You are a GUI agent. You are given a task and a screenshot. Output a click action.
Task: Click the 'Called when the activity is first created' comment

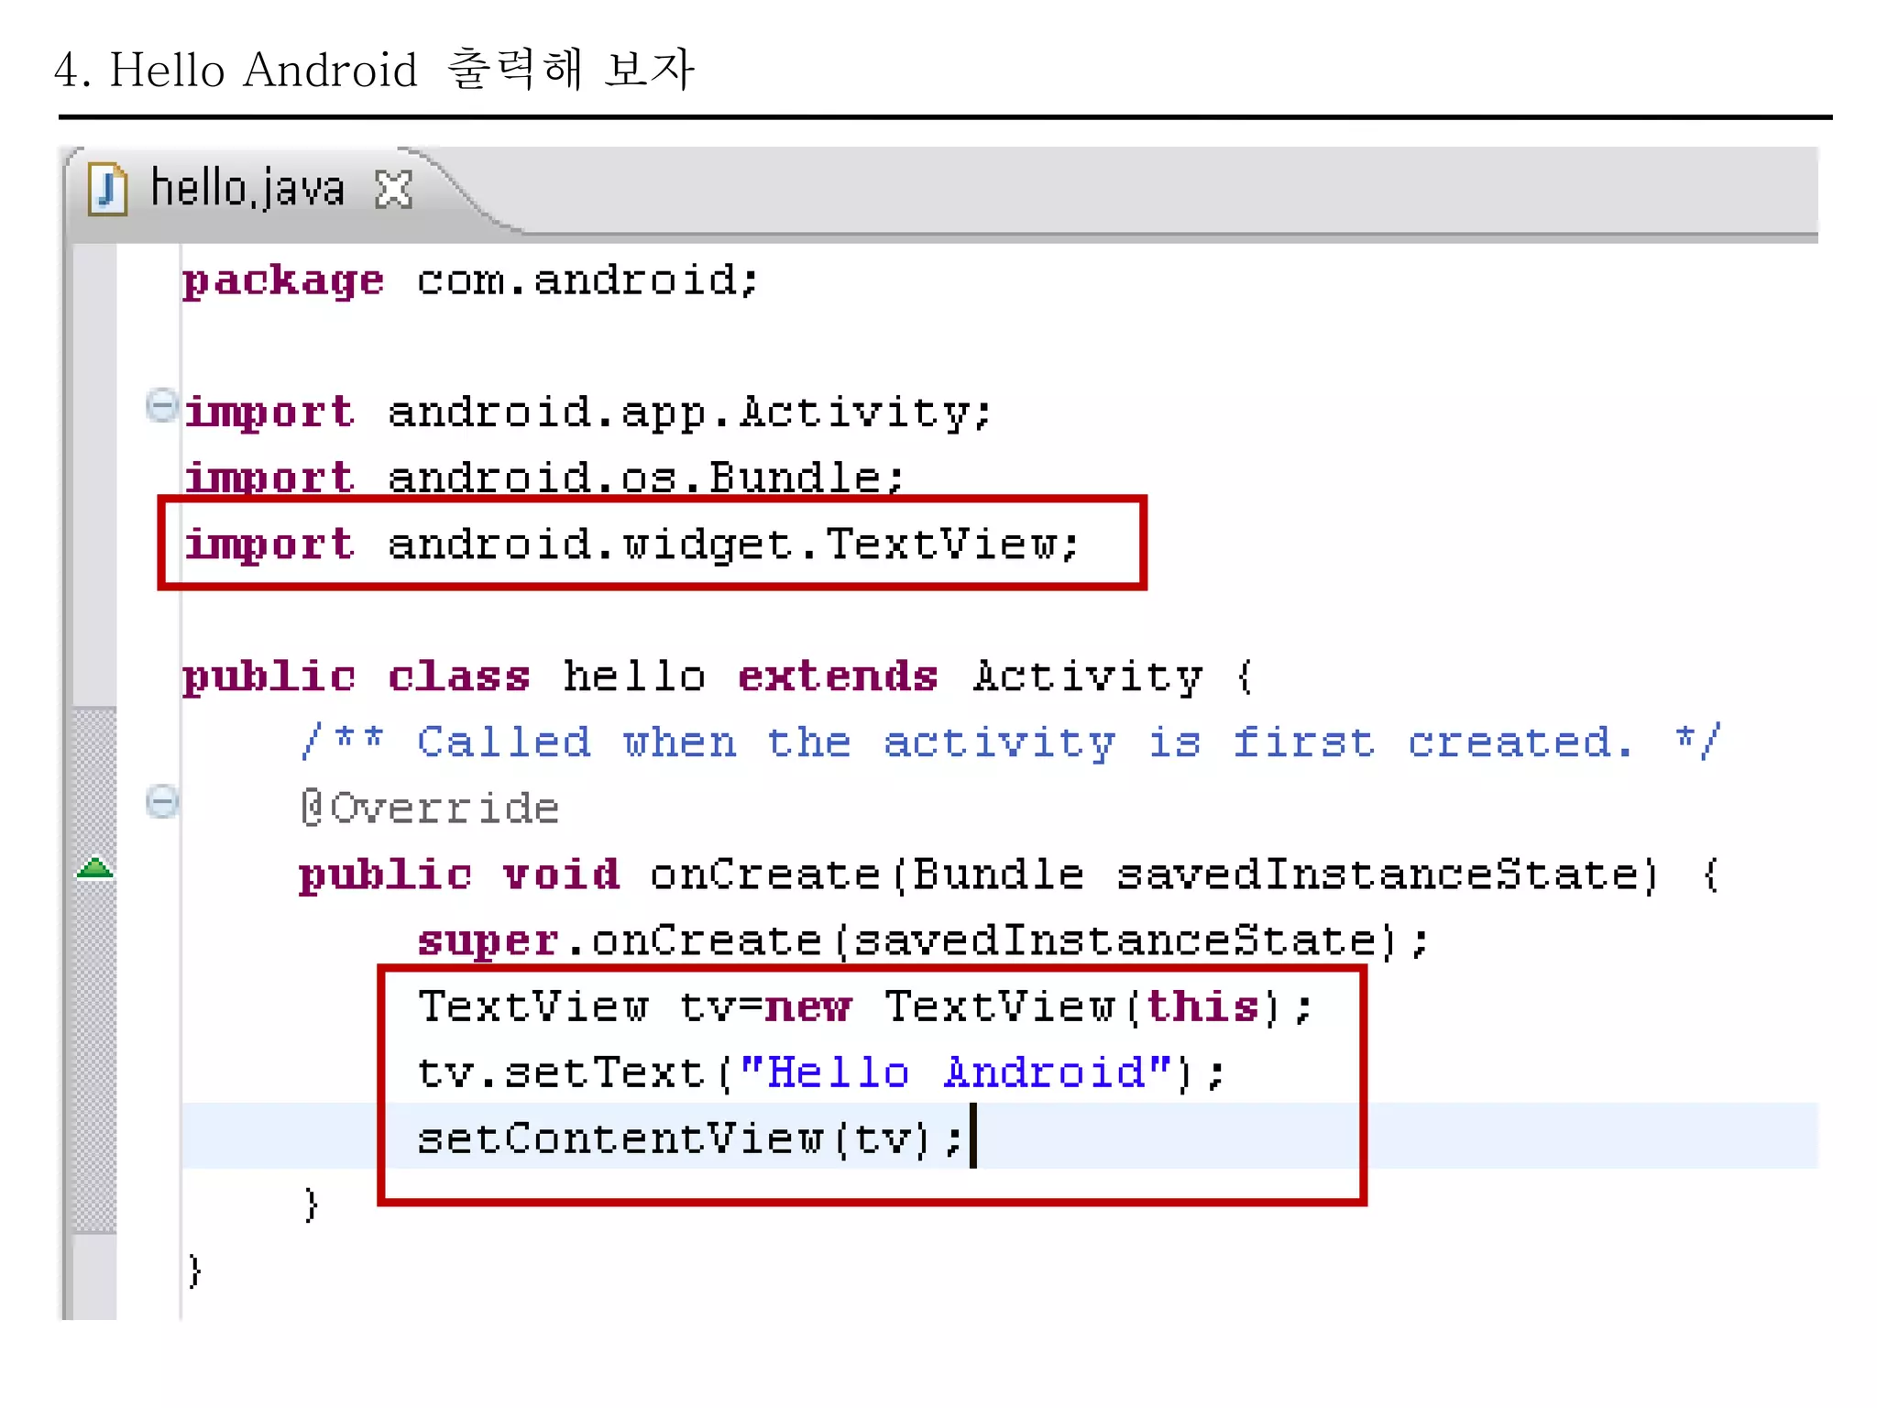1011,742
